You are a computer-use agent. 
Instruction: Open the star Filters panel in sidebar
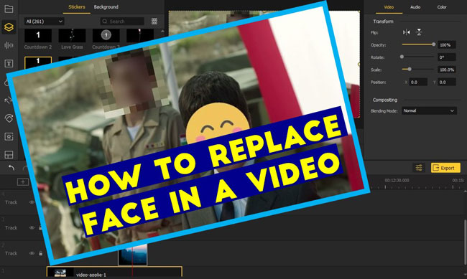(9, 136)
